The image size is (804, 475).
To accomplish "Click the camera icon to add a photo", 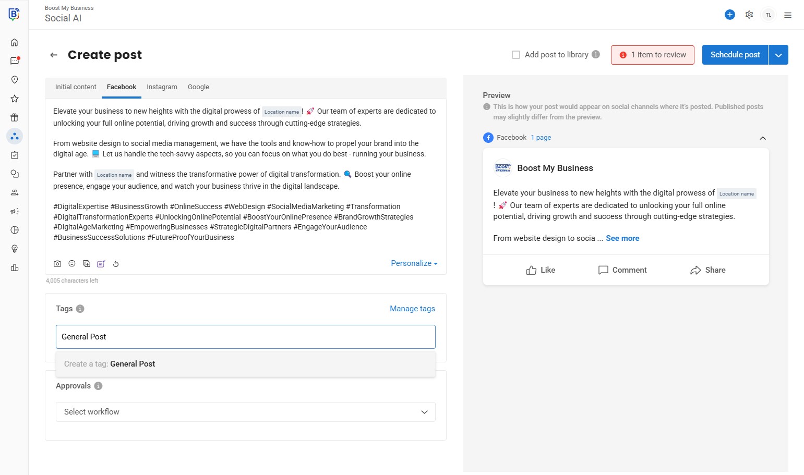I will click(x=57, y=264).
